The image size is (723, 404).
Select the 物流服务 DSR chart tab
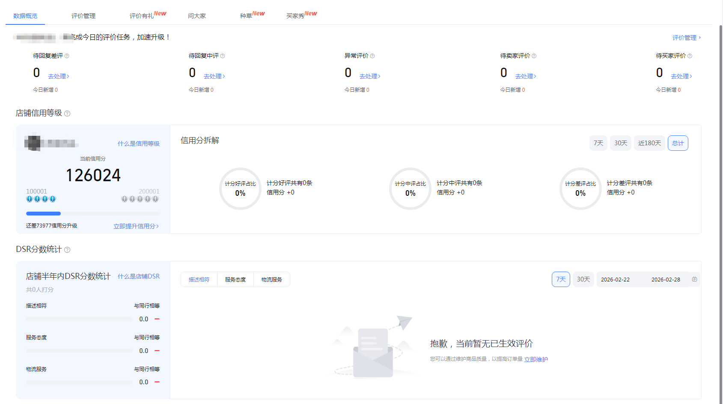(x=272, y=279)
